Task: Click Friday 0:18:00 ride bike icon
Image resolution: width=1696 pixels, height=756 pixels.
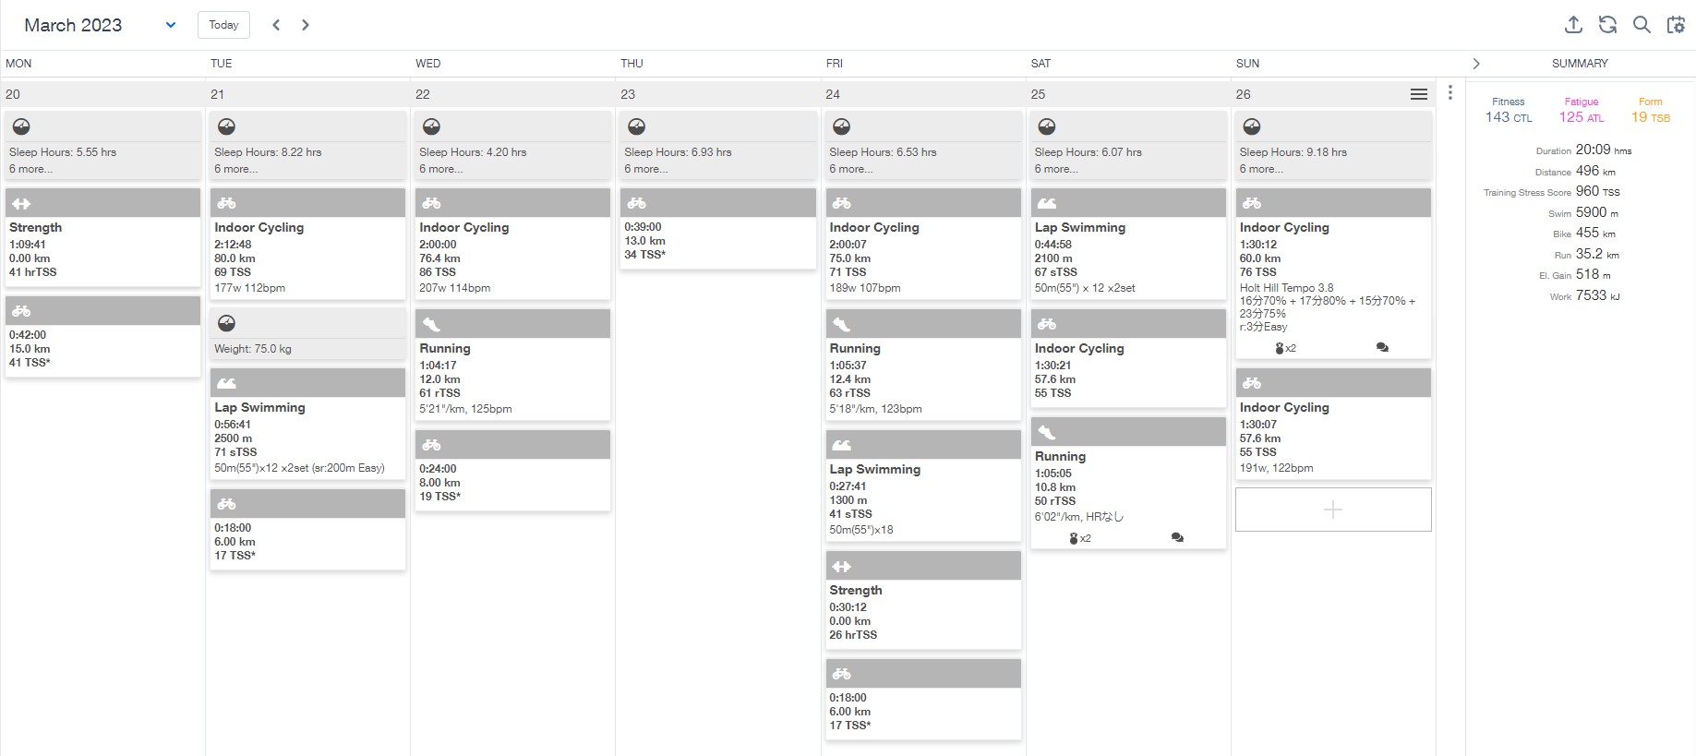Action: [841, 674]
